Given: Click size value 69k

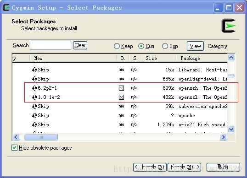Looking at the screenshot, I should pos(170,107).
